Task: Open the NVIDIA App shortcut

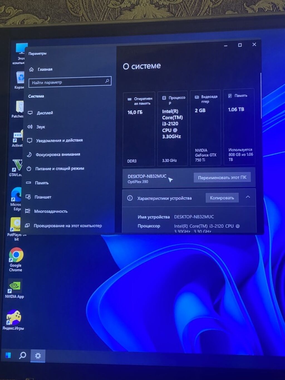Action: 14,289
